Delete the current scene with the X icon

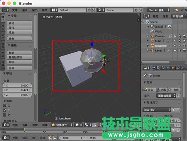pyautogui.click(x=140, y=10)
